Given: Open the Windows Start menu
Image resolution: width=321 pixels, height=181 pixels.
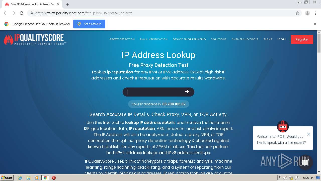Looking at the screenshot, I should [x=7, y=178].
